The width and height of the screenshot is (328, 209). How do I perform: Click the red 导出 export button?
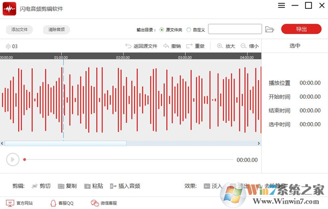tap(301, 29)
